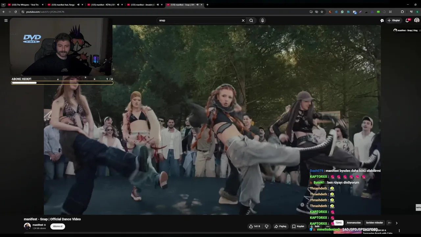Close the manifest - Snap tab
The width and height of the screenshot is (421, 237).
(x=201, y=5)
